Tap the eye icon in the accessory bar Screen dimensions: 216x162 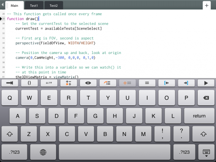click(x=88, y=83)
